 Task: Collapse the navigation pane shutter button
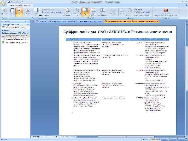coord(29,21)
